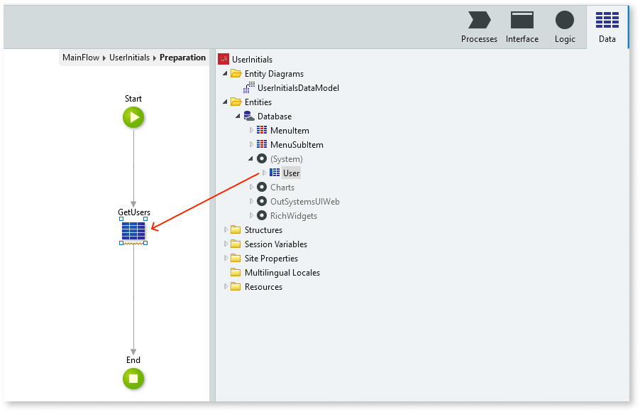Expand the User entity
Image resolution: width=640 pixels, height=412 pixels.
(x=264, y=173)
